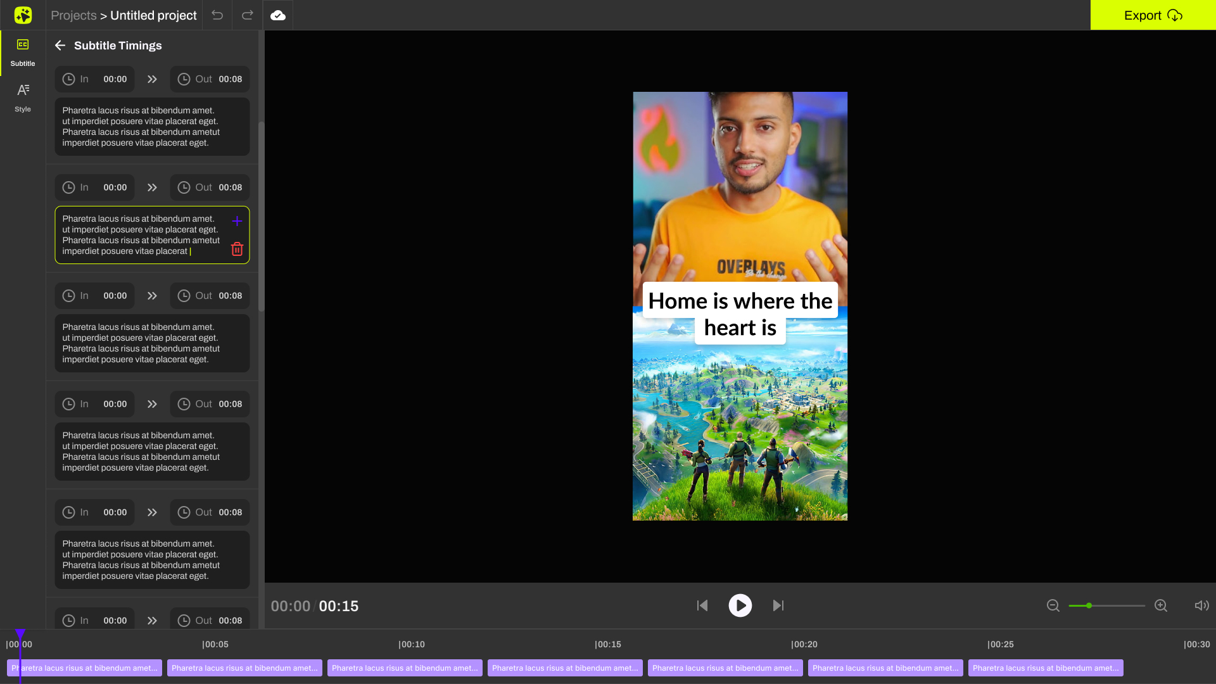Click the cloud save status icon

tap(278, 15)
